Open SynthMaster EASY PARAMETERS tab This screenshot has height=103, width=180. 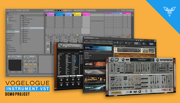(x=63, y=76)
